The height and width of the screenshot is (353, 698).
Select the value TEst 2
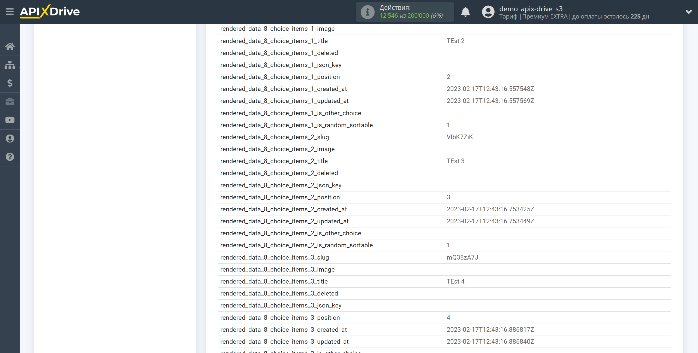(x=455, y=41)
